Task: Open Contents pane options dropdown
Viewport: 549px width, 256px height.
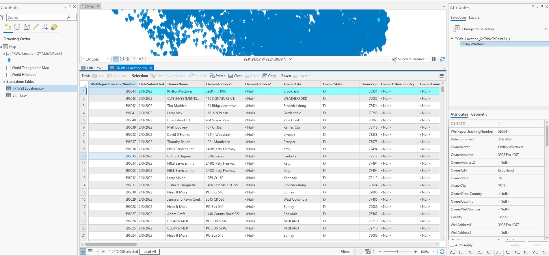Action: 65,7
